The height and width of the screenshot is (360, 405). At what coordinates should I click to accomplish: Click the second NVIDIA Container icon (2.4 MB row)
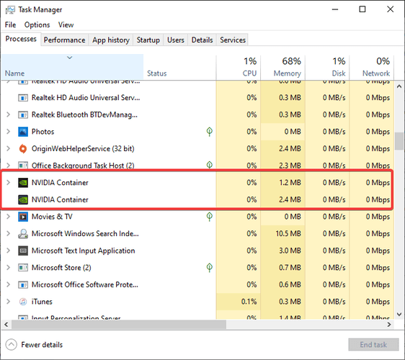23,199
